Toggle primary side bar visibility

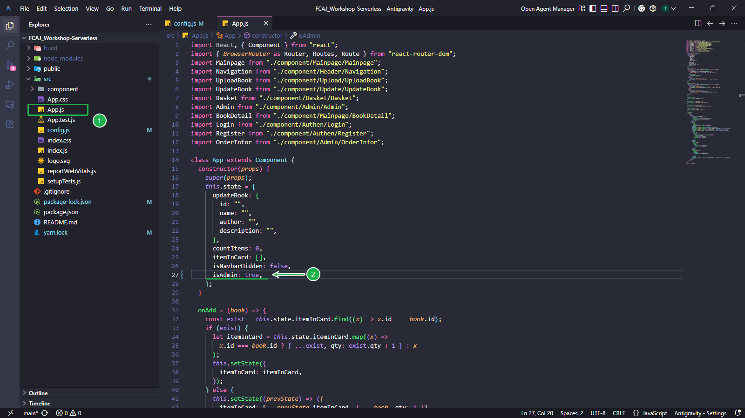tap(593, 8)
